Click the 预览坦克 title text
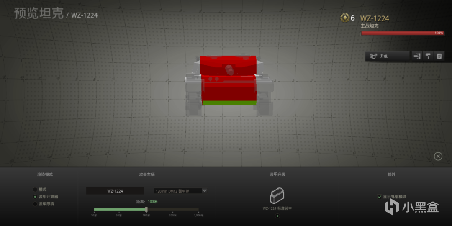 39,14
